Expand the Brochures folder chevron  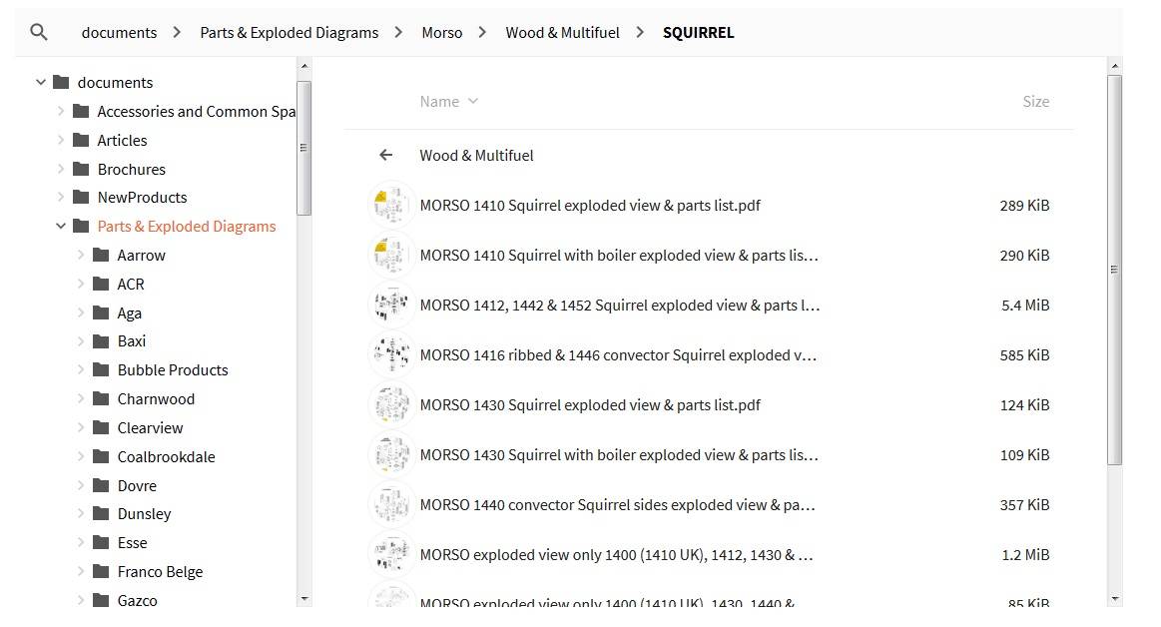coord(61,169)
